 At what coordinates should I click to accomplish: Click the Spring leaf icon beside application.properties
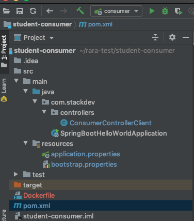coord(46,154)
